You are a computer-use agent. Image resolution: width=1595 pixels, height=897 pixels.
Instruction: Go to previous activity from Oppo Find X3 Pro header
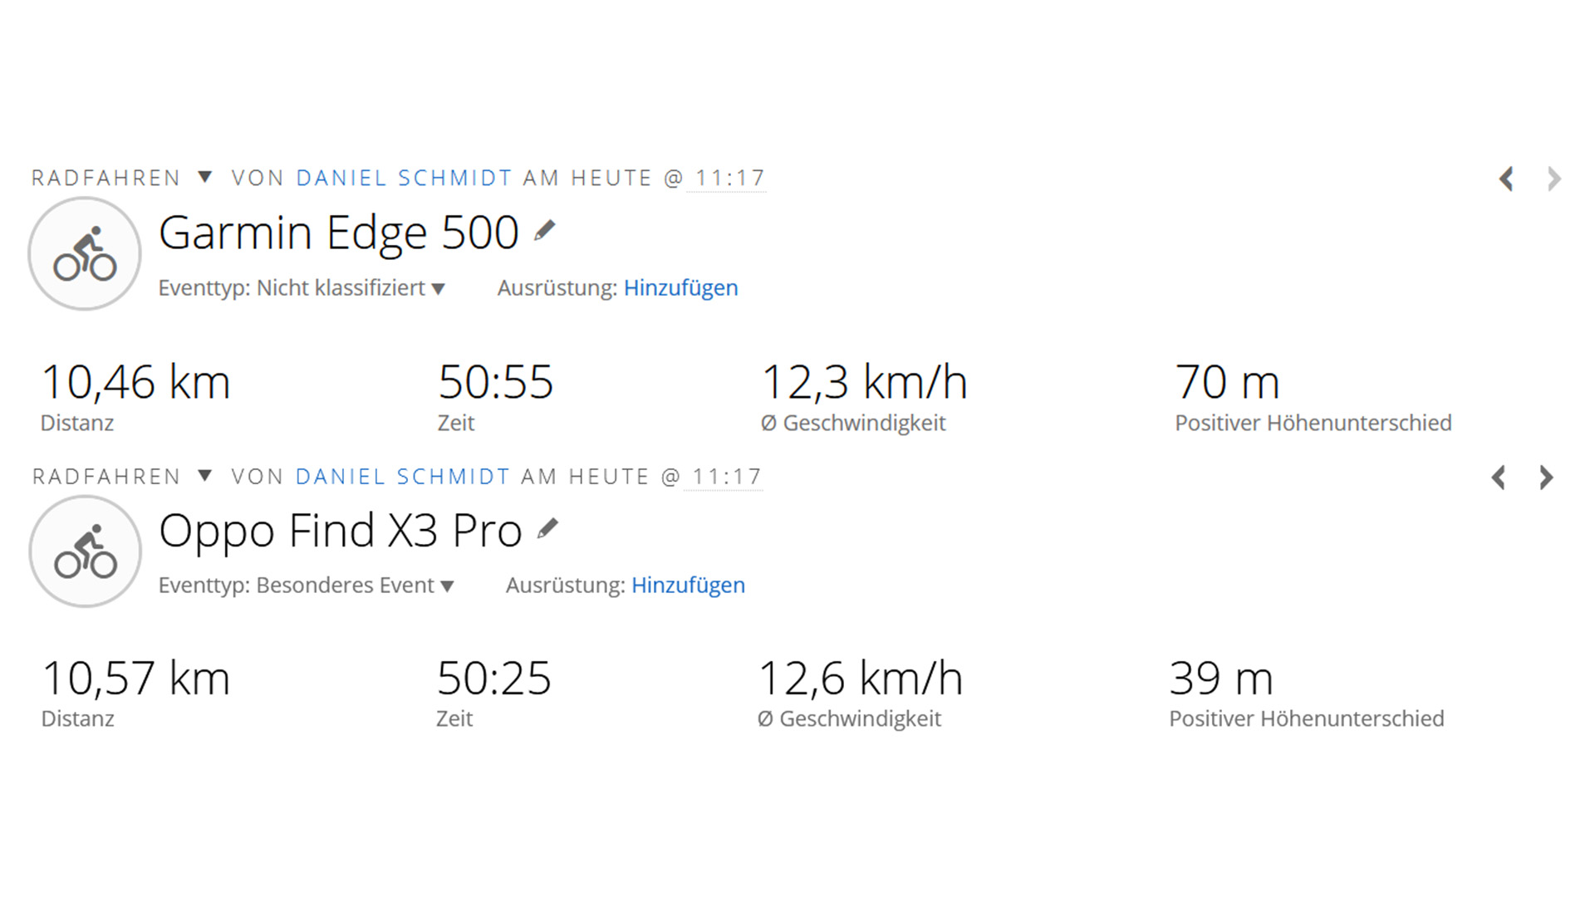(x=1499, y=478)
